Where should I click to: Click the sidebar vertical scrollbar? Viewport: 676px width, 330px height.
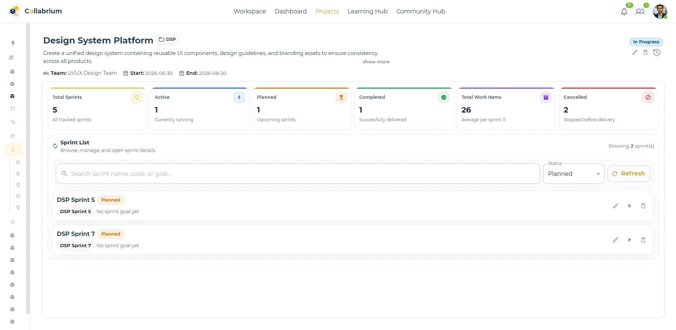pos(28,169)
